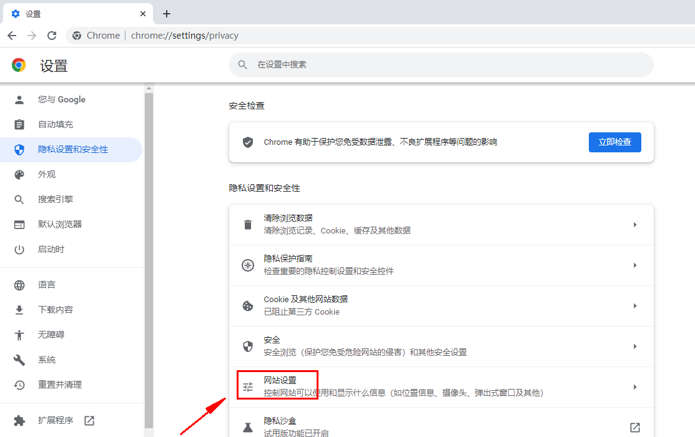Click the download icon for 下载内容

(19, 309)
